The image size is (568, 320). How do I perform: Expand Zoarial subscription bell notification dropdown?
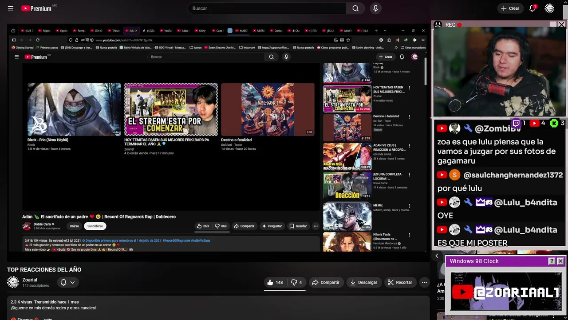[x=67, y=282]
